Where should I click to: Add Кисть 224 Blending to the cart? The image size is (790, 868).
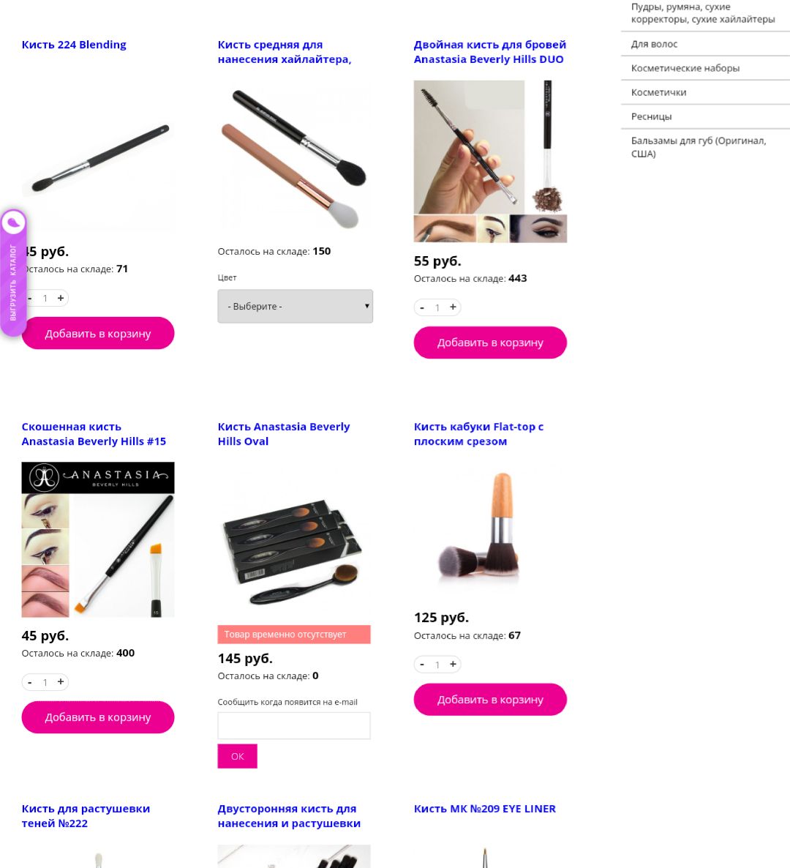pos(98,333)
